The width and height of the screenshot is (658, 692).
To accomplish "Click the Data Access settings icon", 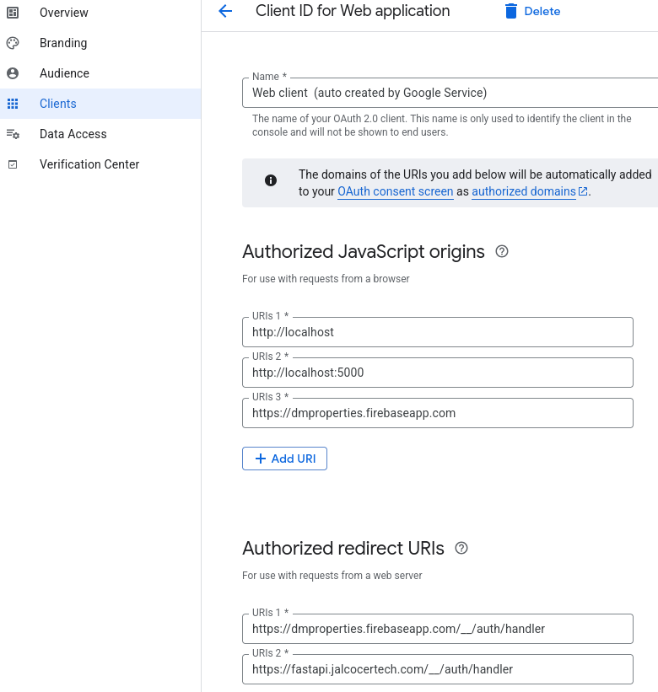I will pyautogui.click(x=13, y=134).
